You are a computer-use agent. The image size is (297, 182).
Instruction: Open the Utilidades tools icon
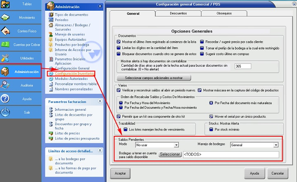coord(6,58)
